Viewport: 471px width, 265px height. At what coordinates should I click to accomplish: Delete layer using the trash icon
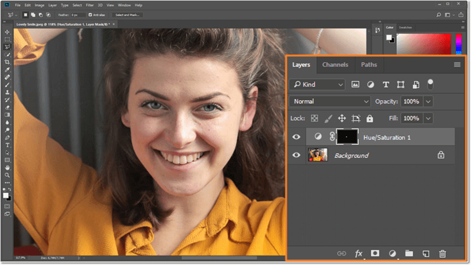click(x=442, y=253)
